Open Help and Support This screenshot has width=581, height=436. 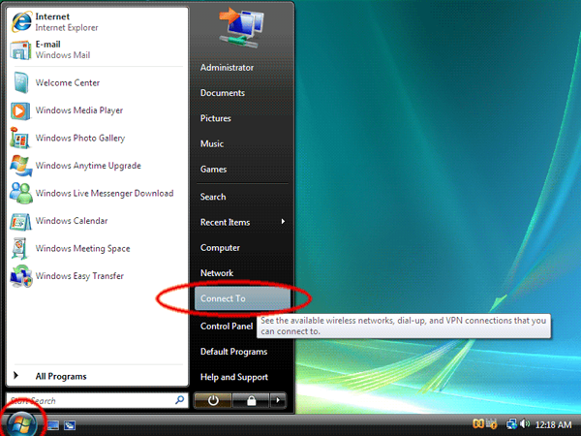(x=235, y=377)
